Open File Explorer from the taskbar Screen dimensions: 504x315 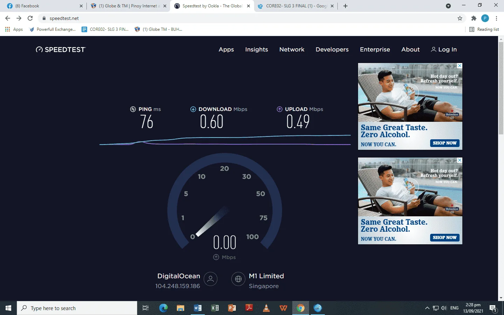181,308
